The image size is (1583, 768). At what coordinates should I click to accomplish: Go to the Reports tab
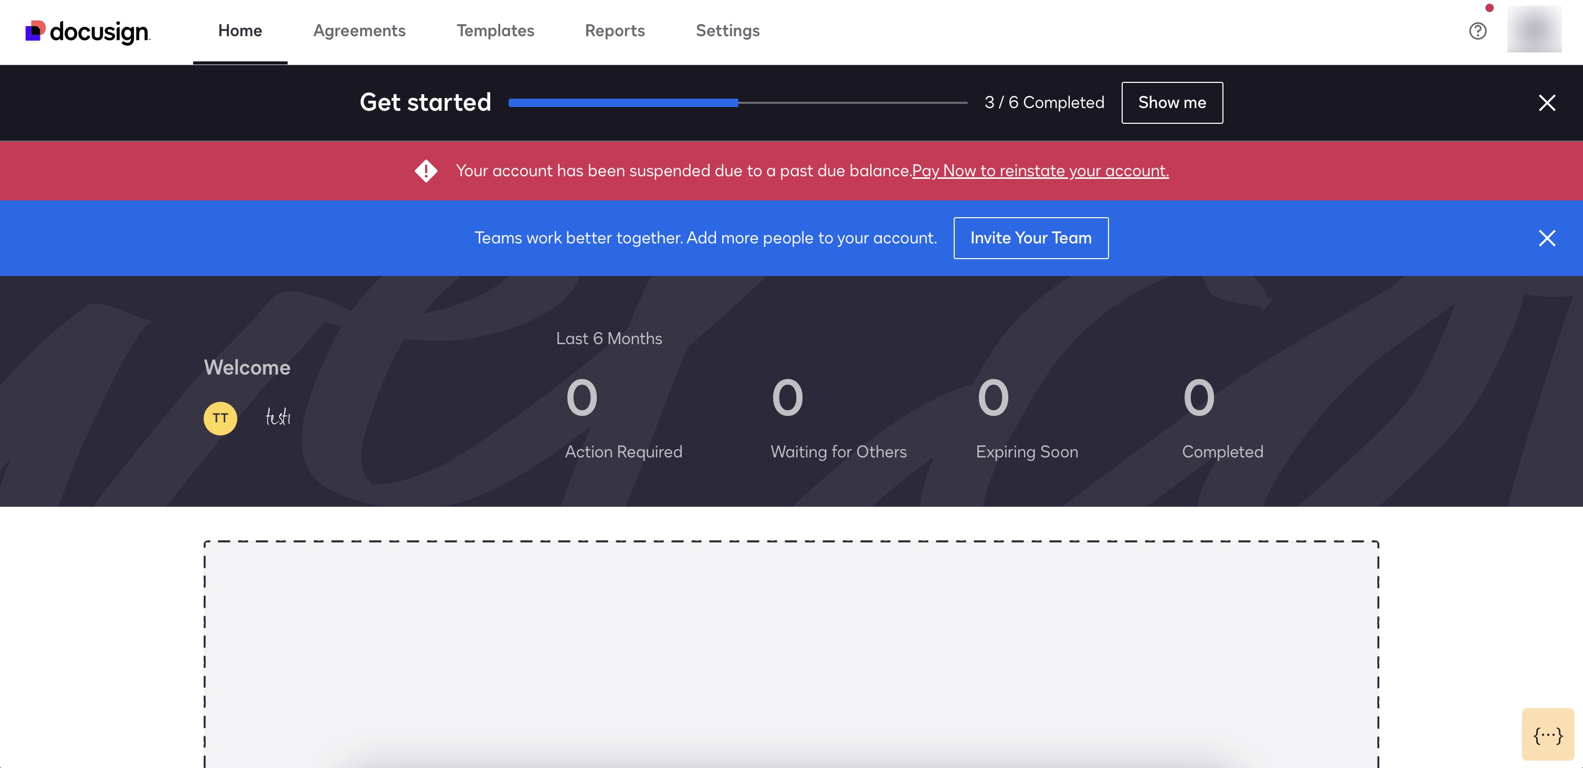615,31
